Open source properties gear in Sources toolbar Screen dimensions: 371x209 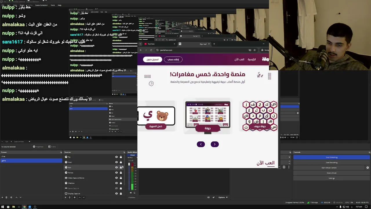(x=74, y=197)
